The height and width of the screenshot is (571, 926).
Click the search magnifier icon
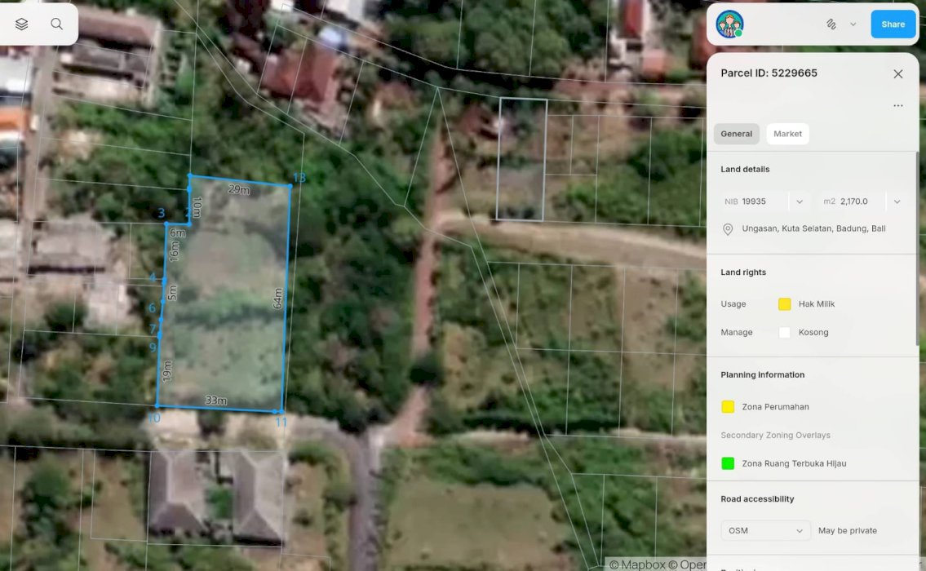point(56,24)
